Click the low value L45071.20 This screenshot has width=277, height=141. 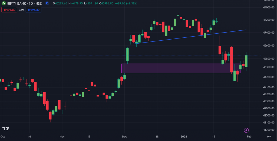[91, 3]
